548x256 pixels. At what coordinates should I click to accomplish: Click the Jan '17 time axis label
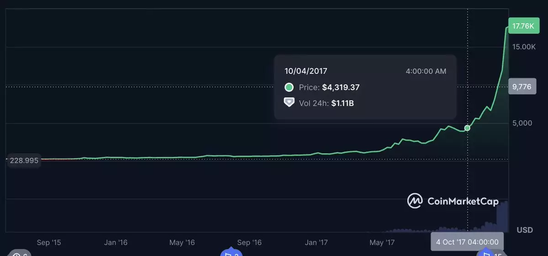pos(316,242)
